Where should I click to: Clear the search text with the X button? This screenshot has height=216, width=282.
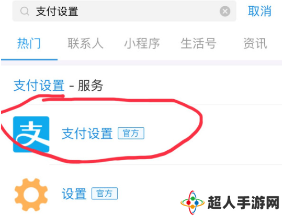225,11
